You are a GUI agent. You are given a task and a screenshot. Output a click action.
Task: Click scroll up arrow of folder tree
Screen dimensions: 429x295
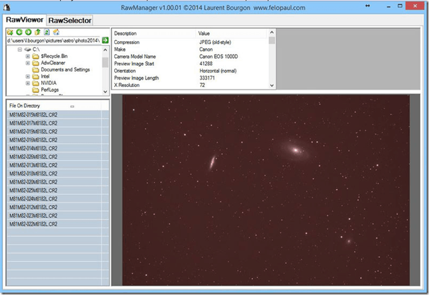(106, 50)
